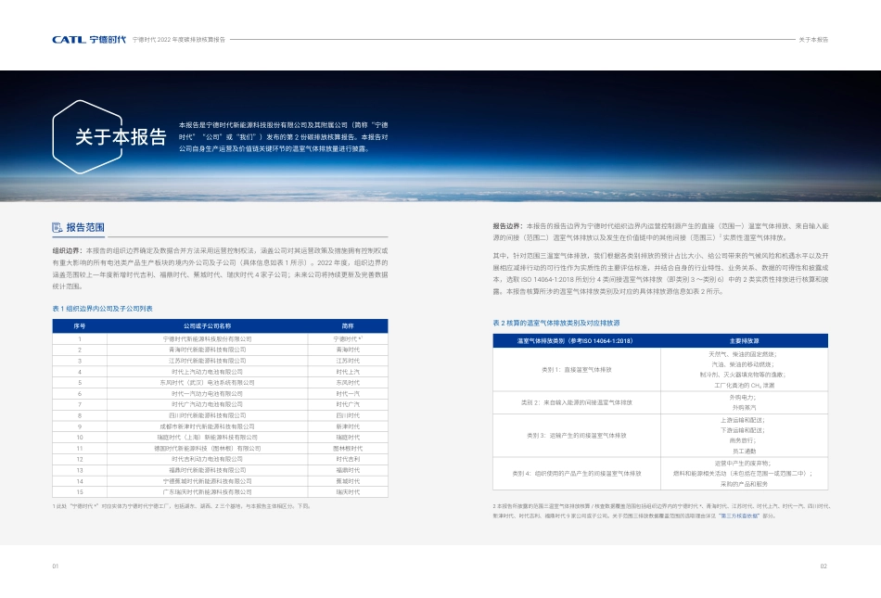Click caption 表1 组织边界内公司及子公司列表
Image resolution: width=881 pixels, height=598 pixels.
102,309
